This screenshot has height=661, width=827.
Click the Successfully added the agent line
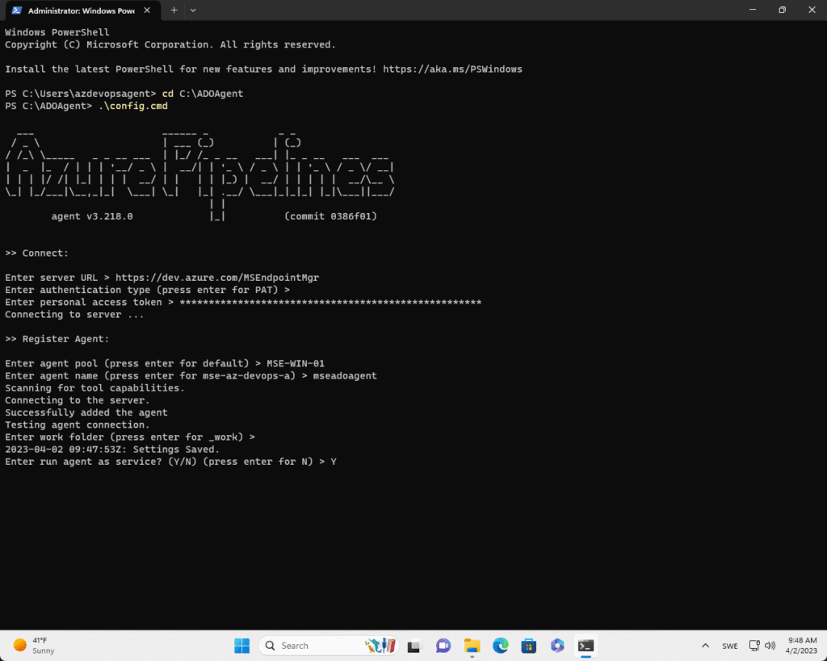[86, 412]
